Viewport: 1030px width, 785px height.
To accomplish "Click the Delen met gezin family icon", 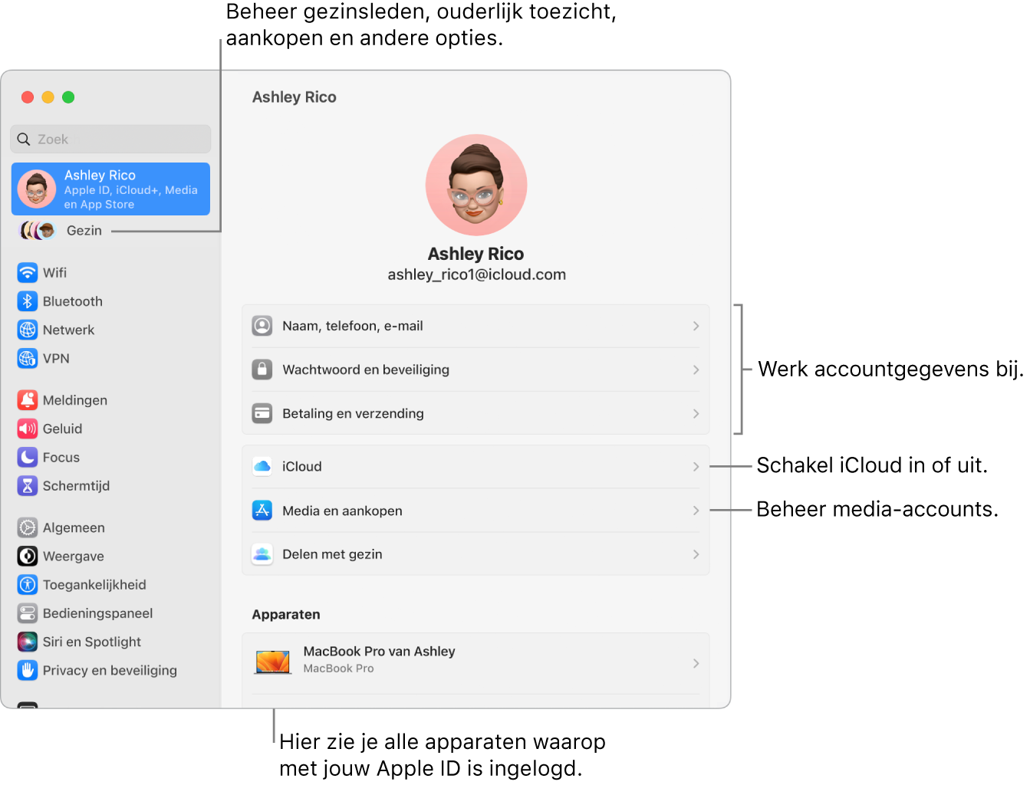I will click(262, 554).
